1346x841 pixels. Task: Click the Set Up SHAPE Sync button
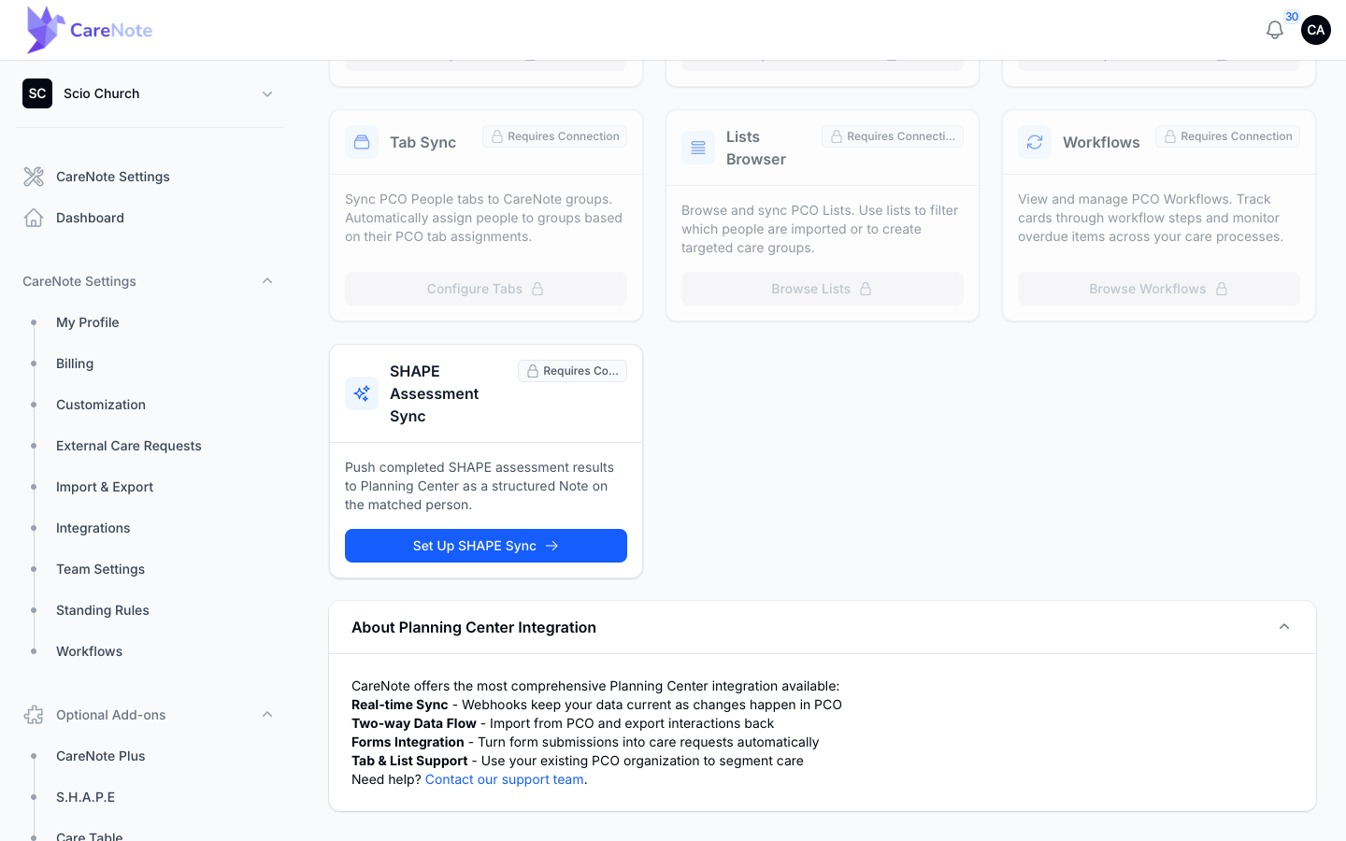[x=486, y=546]
